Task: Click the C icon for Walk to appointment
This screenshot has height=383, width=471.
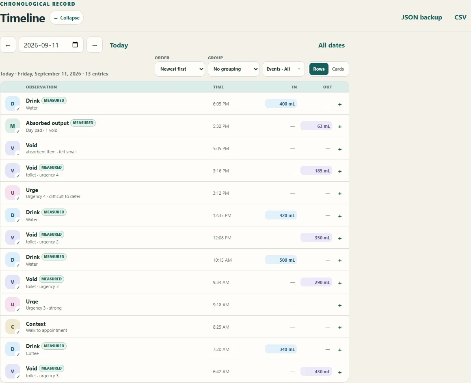Action: pos(13,327)
